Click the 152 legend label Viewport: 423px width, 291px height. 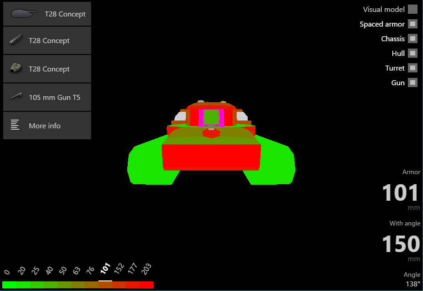click(x=119, y=269)
